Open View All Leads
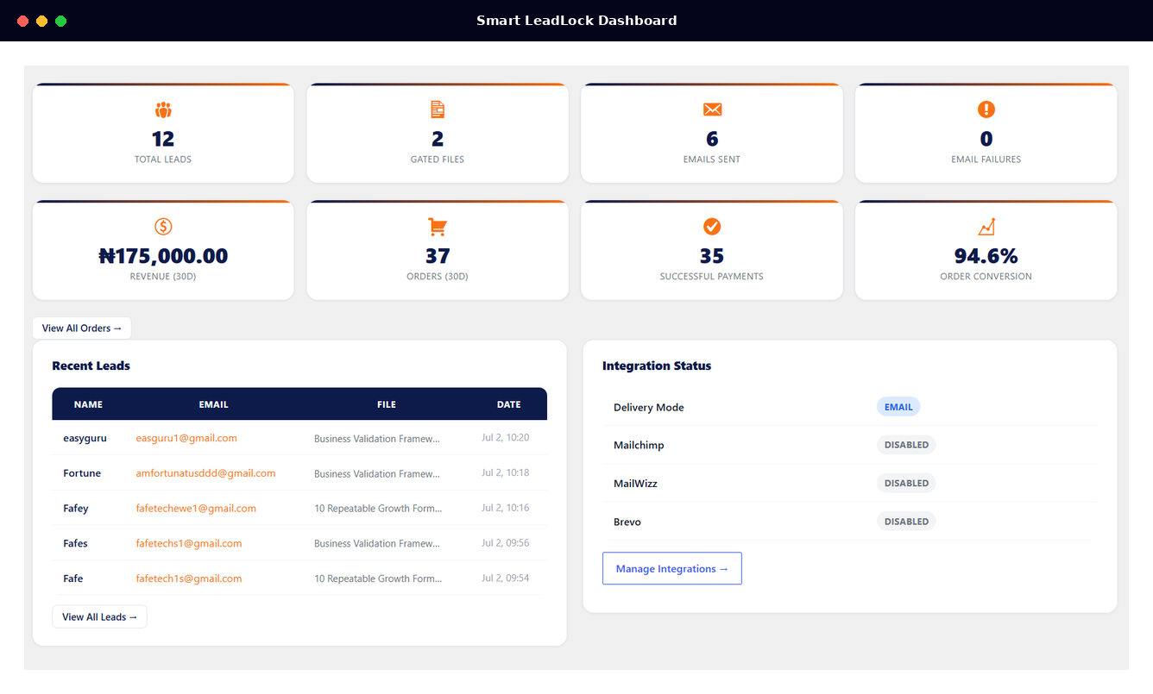 pos(100,617)
